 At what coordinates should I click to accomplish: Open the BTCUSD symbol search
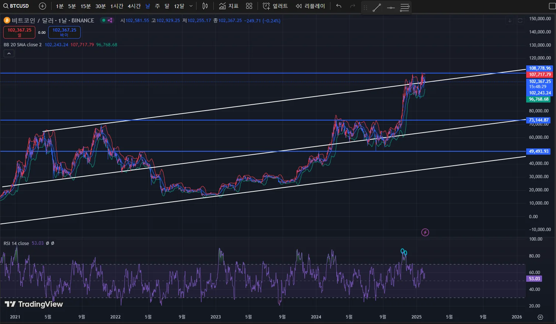coord(16,6)
